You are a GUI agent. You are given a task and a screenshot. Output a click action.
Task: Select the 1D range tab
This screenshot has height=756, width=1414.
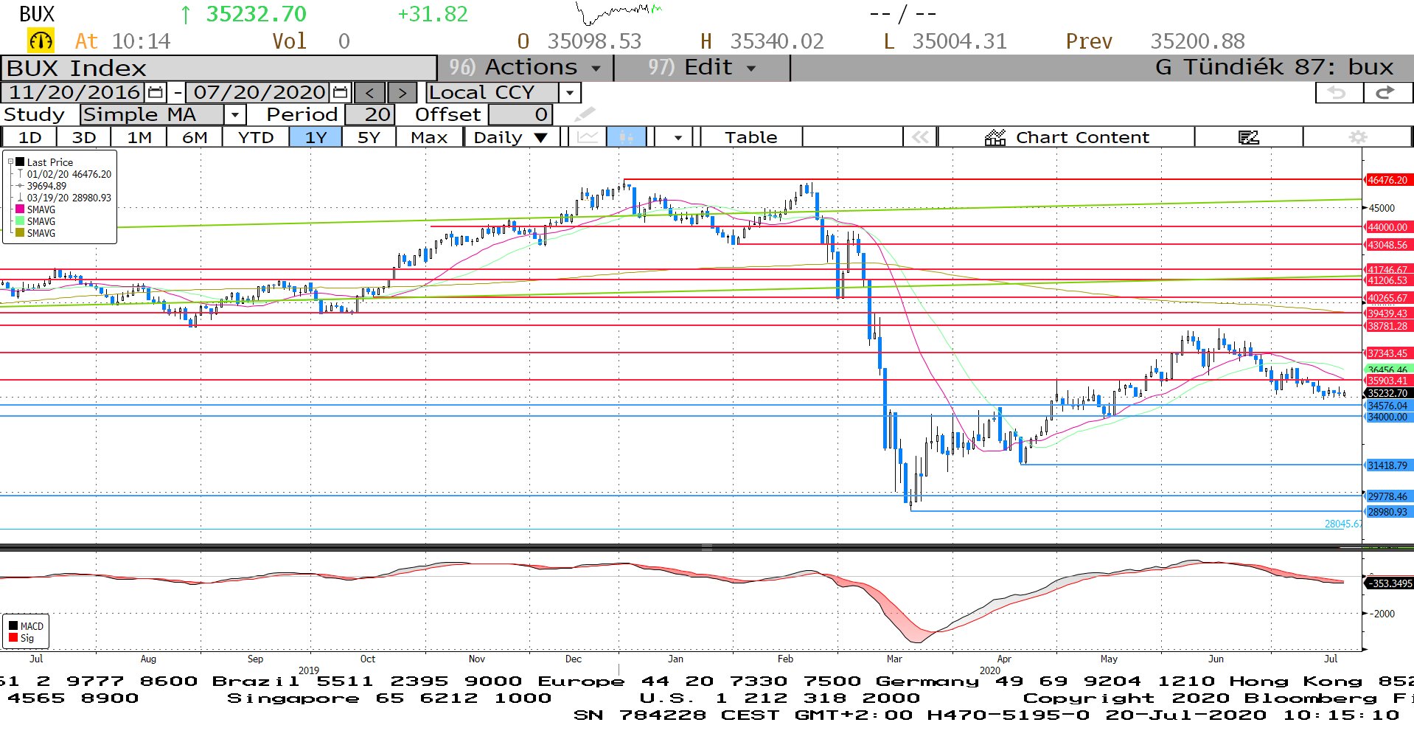pos(29,137)
